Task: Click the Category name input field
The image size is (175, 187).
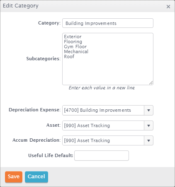Action: click(108, 23)
